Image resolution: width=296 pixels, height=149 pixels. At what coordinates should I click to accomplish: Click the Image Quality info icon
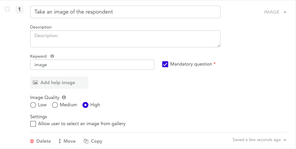pyautogui.click(x=64, y=98)
